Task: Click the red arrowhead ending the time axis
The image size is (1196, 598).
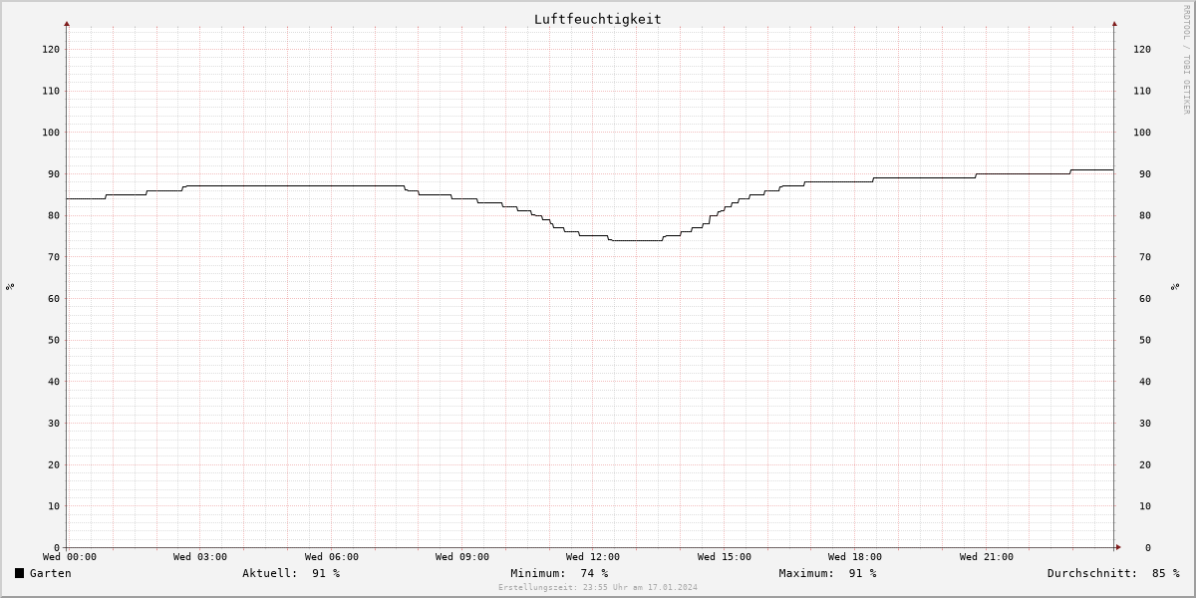Action: click(1117, 547)
